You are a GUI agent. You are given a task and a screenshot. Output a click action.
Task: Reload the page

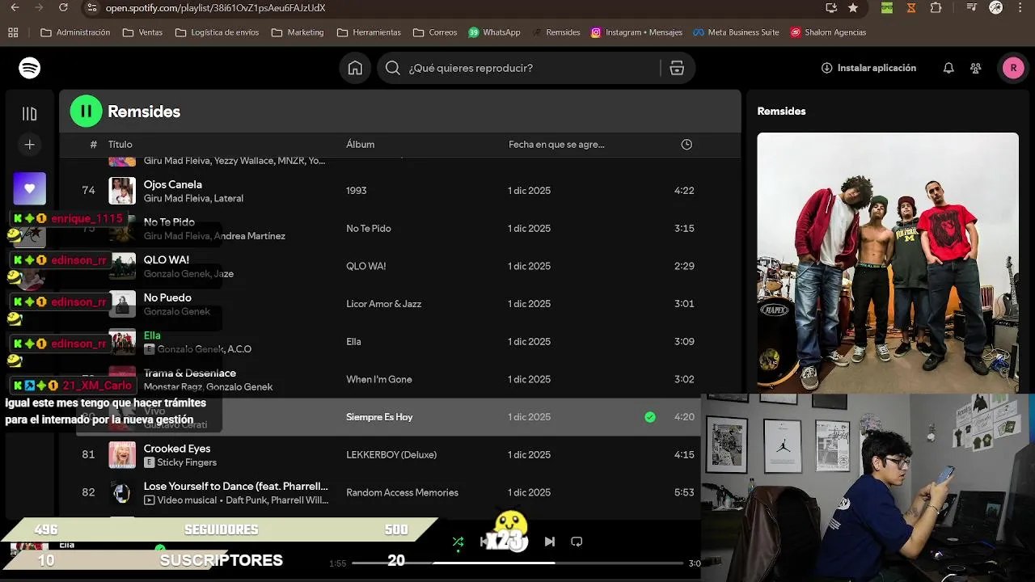click(64, 8)
